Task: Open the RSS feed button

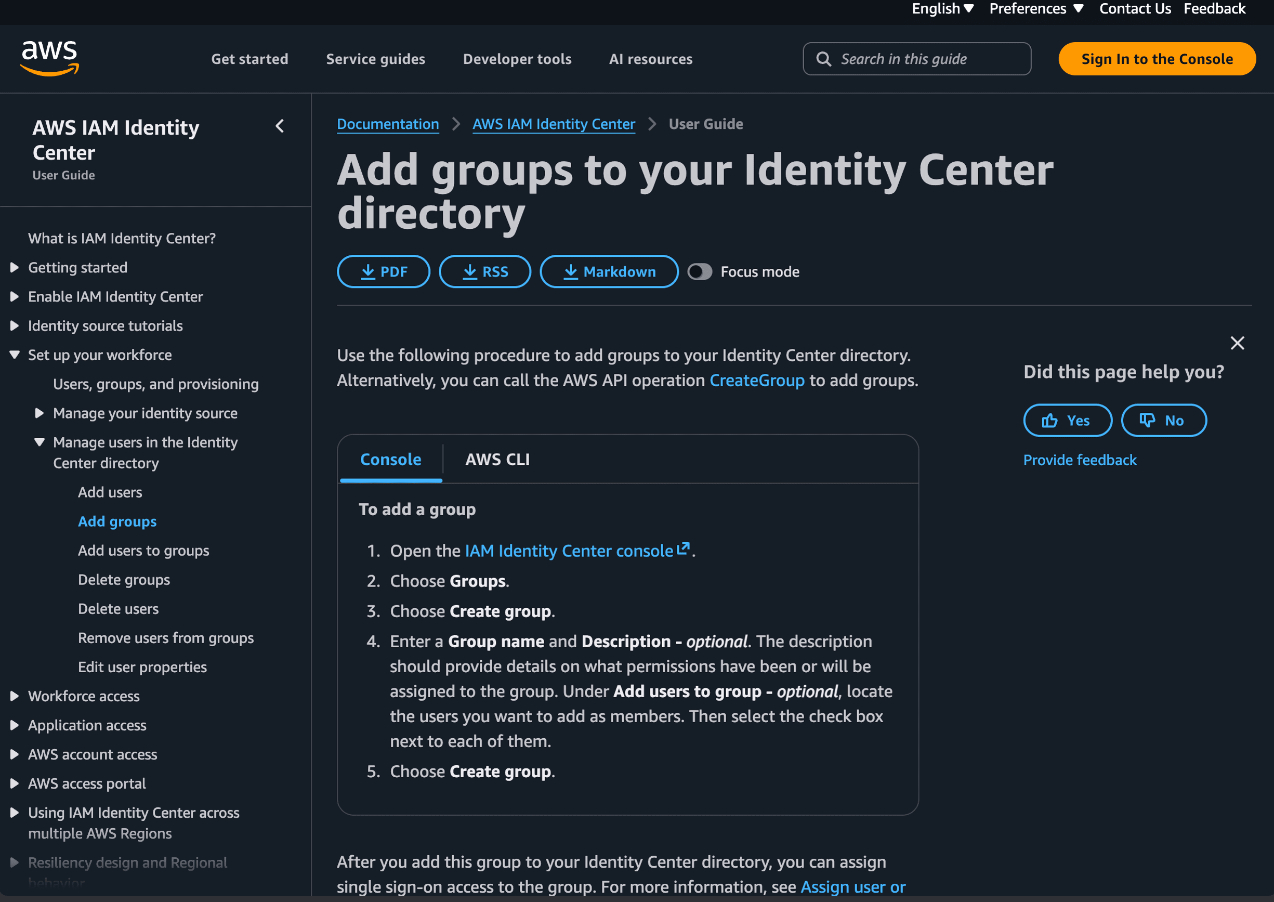Action: coord(485,271)
